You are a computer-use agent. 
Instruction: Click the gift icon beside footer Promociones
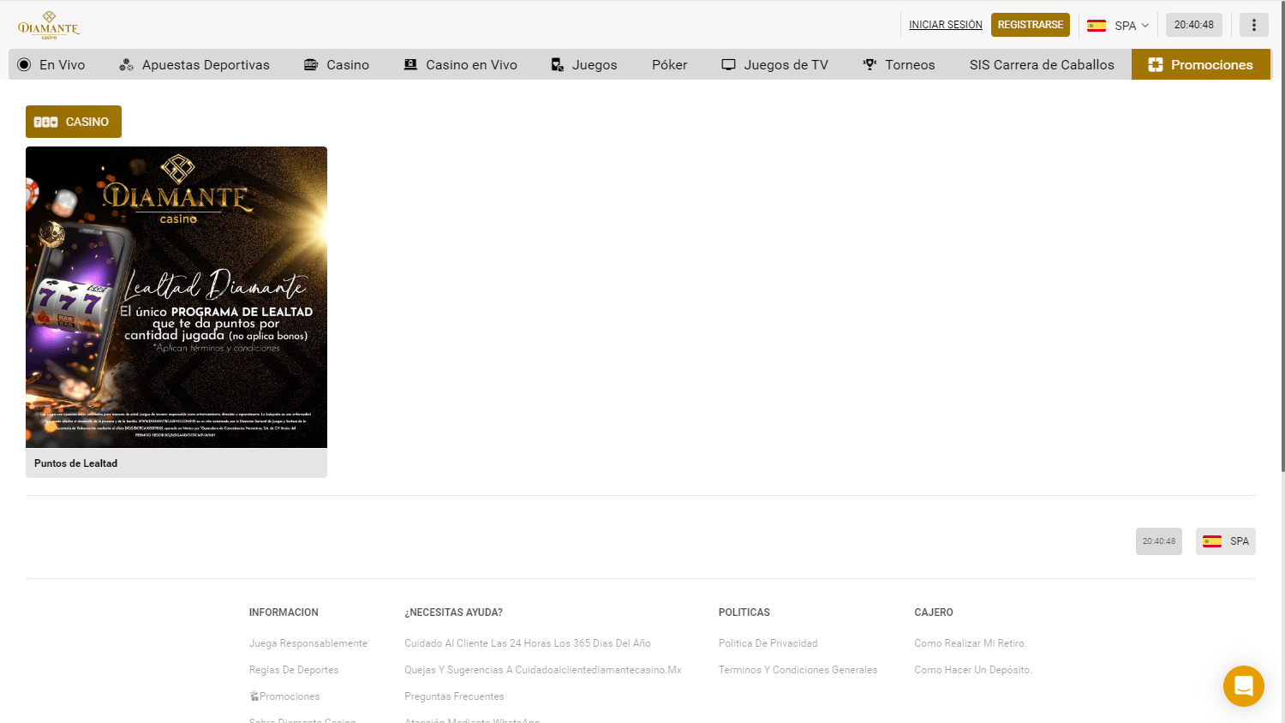pos(254,696)
